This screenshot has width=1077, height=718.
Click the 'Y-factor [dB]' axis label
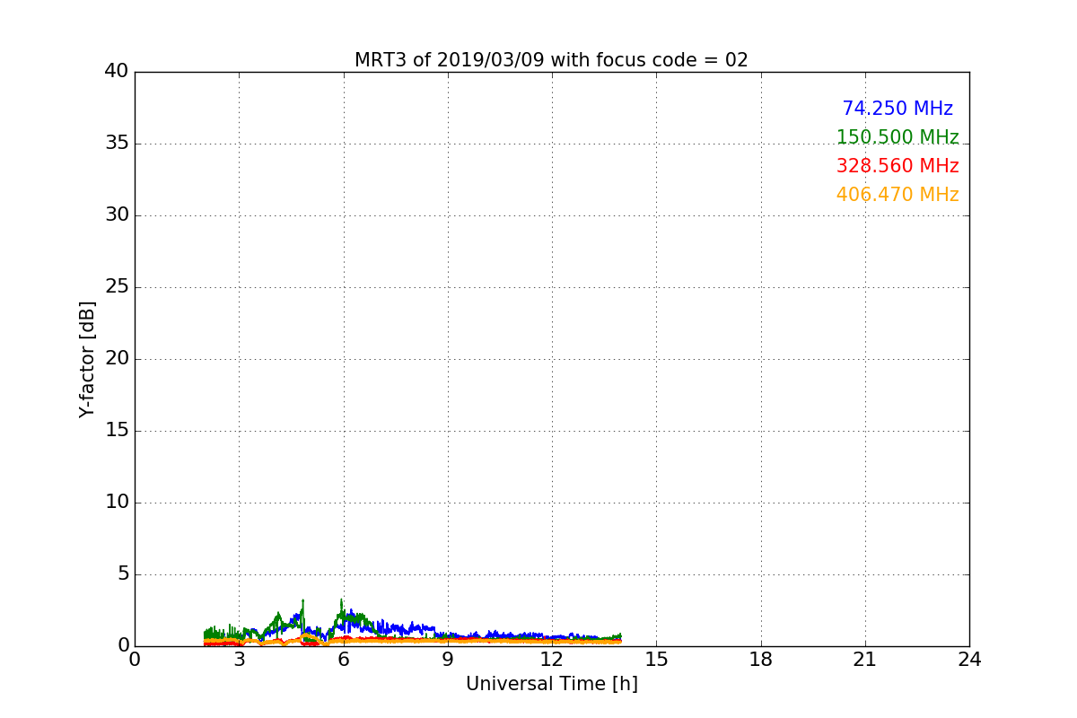[87, 359]
